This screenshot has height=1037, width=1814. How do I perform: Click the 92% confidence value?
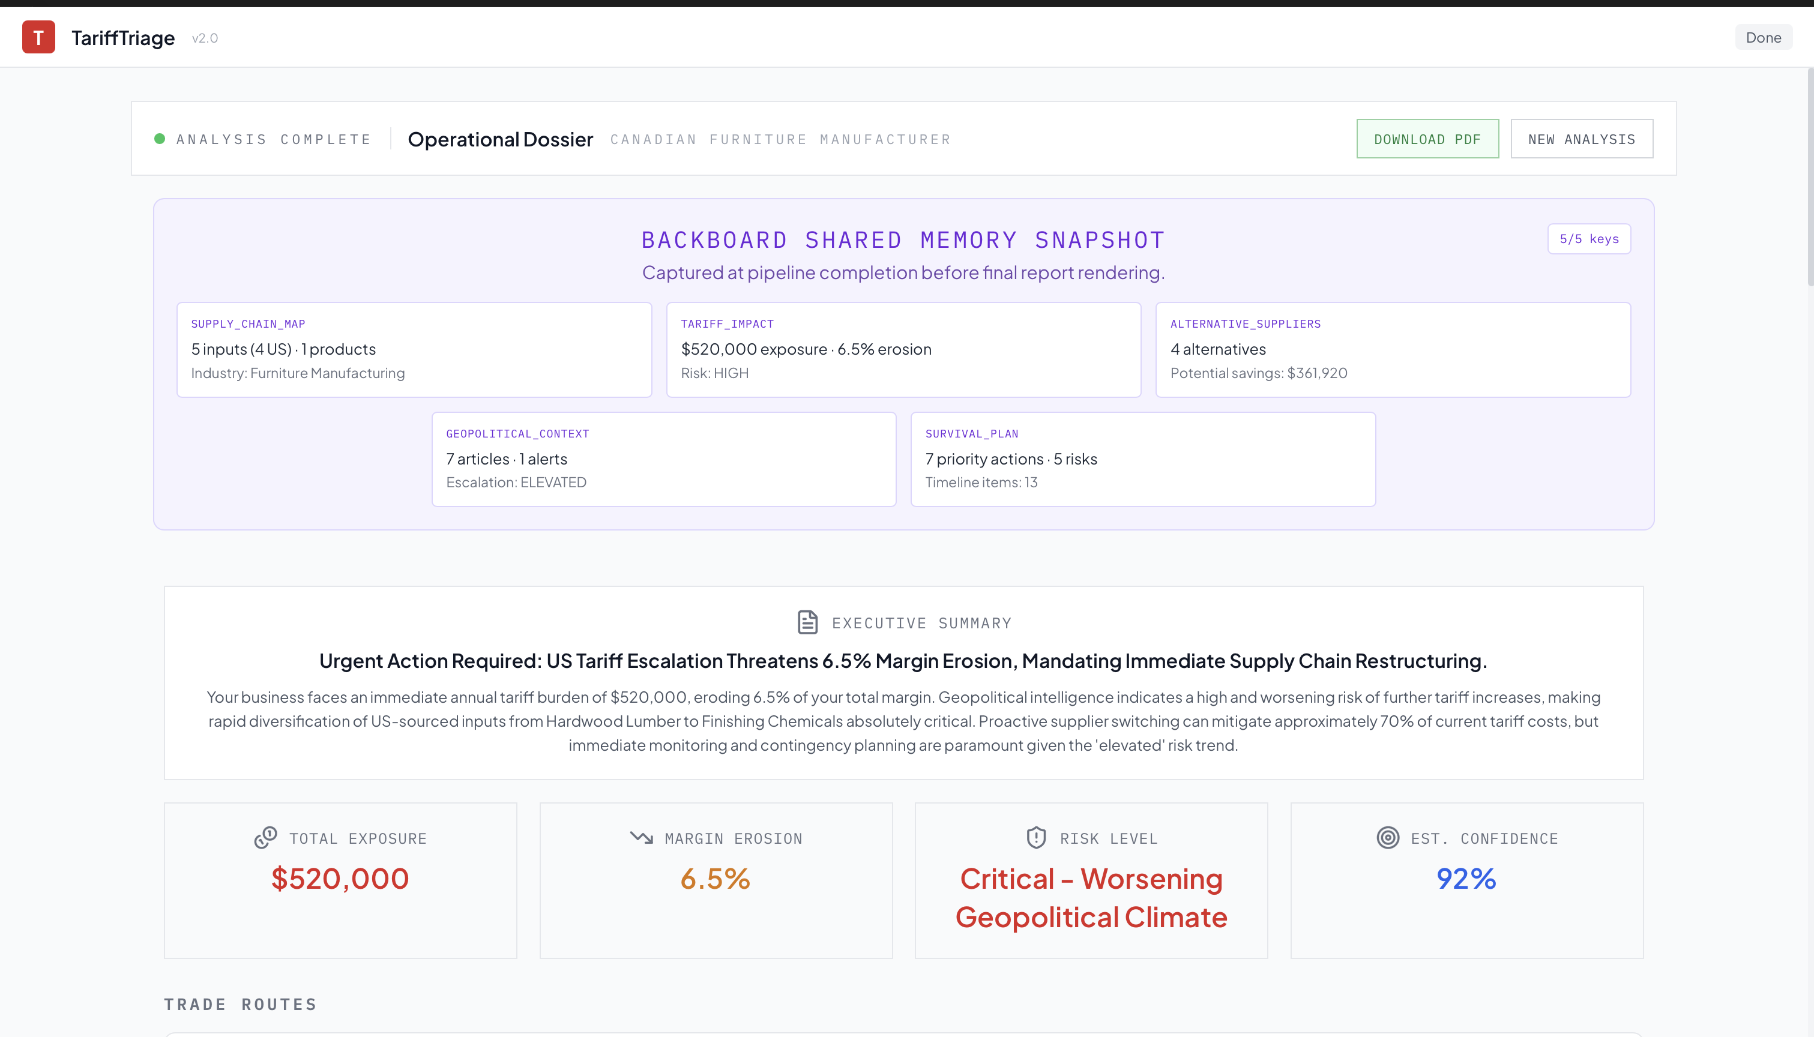click(x=1466, y=879)
